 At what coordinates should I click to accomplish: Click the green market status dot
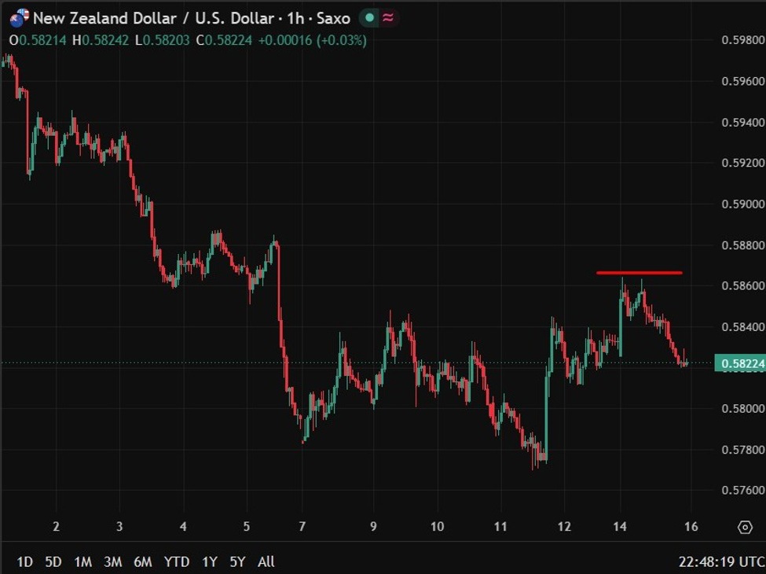pos(370,18)
